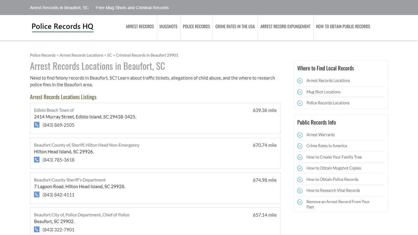
Task: Open Criminal Records in Beaufort 29901 breadcrumb
Action: pos(147,55)
